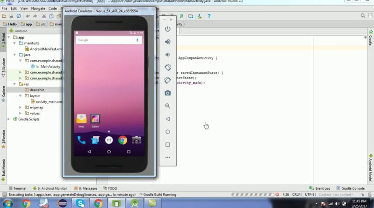Click the Cut scissors icon
The width and height of the screenshot is (374, 208).
tap(44, 16)
